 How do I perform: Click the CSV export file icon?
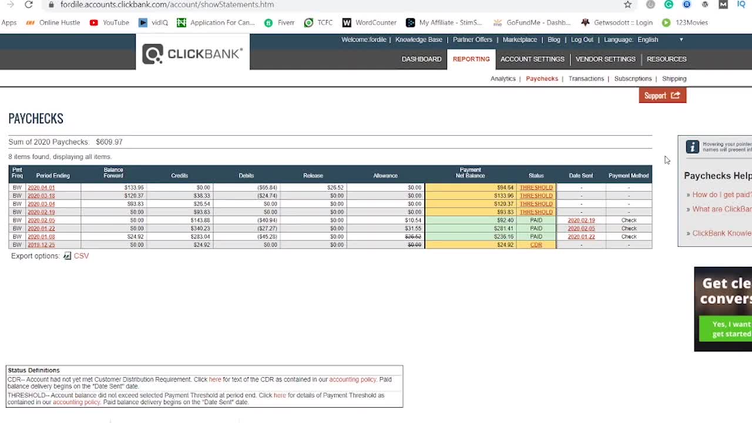click(x=67, y=256)
